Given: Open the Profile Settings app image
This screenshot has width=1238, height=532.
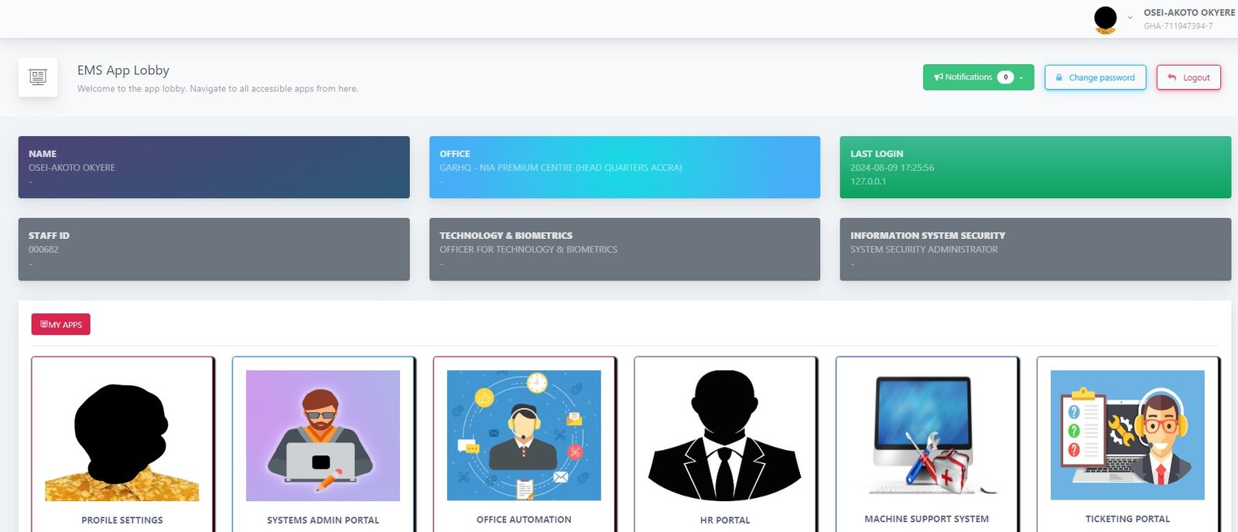Looking at the screenshot, I should click(x=122, y=435).
